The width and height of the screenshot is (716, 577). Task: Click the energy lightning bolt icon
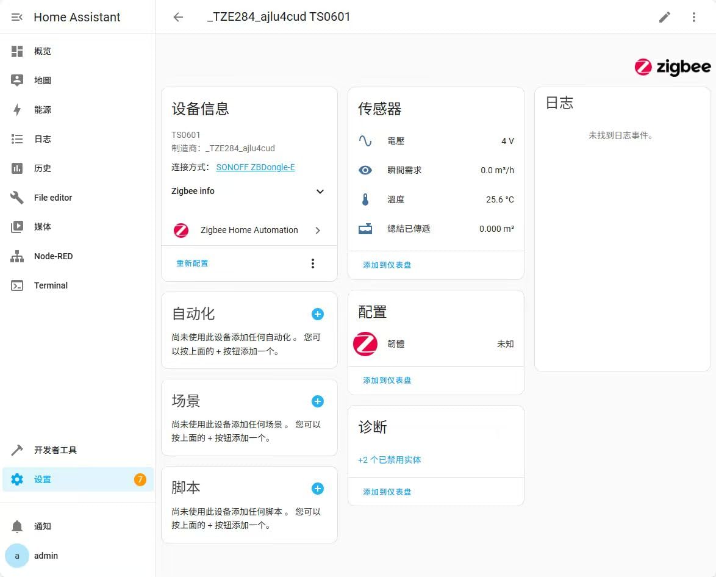(x=17, y=110)
